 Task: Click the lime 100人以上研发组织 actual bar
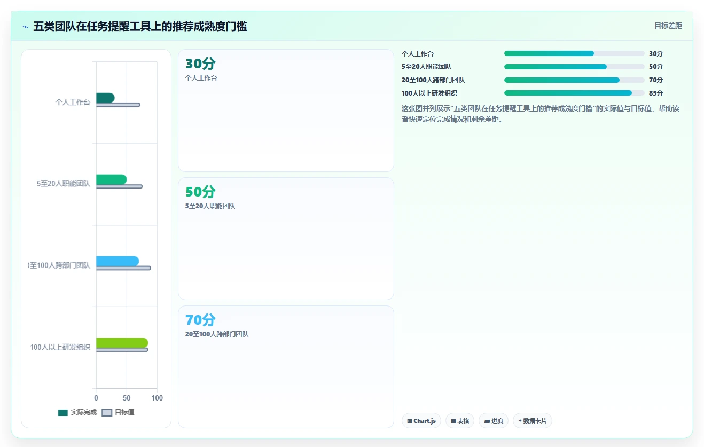122,343
